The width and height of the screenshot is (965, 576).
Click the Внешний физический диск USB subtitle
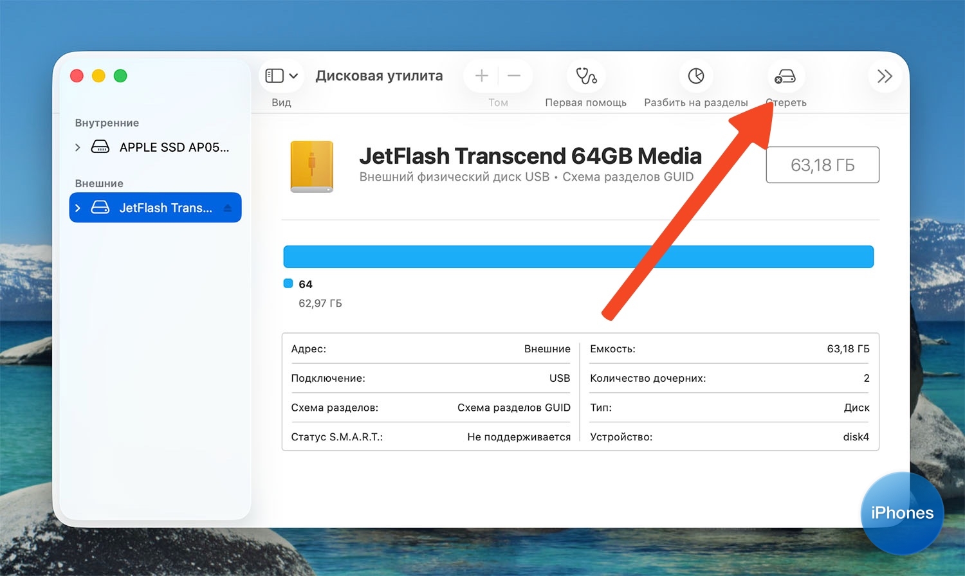click(x=454, y=177)
